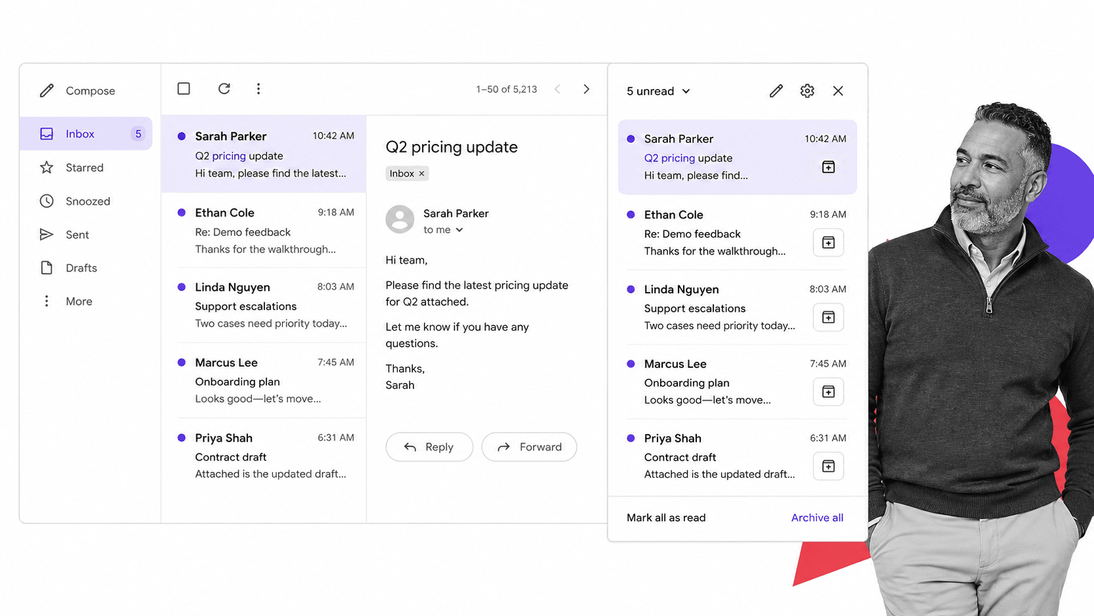Open the Snoozed folder

[86, 201]
